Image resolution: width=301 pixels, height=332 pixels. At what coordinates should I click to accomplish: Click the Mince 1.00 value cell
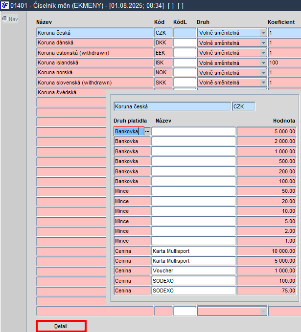coord(266,241)
